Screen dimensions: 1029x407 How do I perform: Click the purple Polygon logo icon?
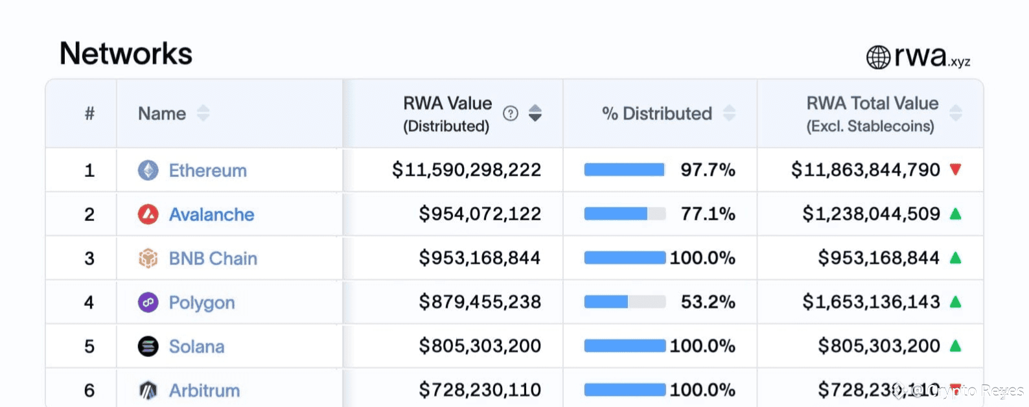pos(148,302)
